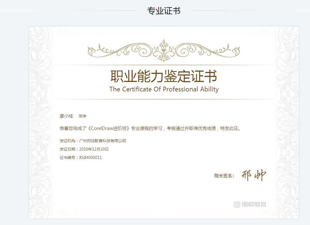The image size is (310, 225).
Task: Click the issue date 2016年12月20日
Action: click(x=94, y=149)
